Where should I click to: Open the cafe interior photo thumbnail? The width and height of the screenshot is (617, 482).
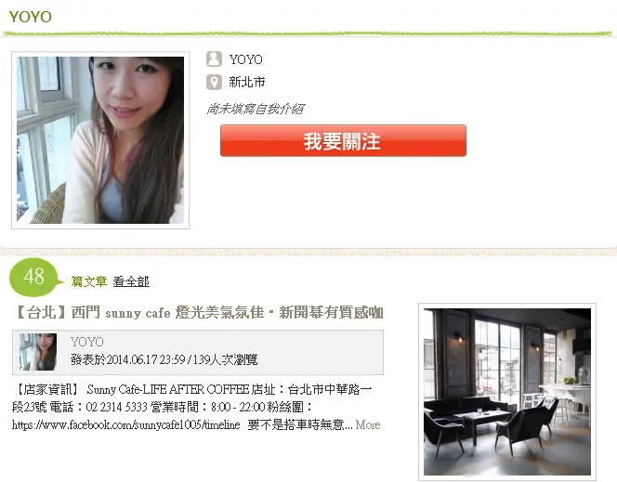[x=507, y=392]
